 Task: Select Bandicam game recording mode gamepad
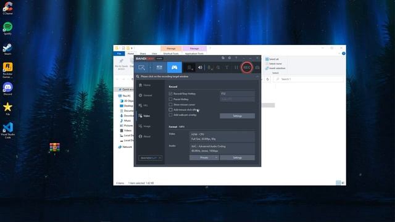(174, 67)
